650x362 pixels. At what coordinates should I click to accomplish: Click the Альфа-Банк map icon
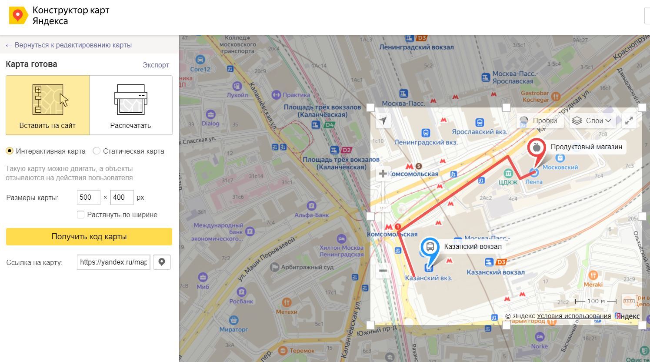[x=311, y=205]
